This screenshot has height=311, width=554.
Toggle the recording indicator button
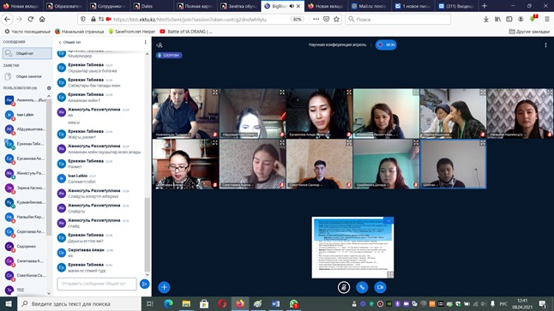coord(386,45)
